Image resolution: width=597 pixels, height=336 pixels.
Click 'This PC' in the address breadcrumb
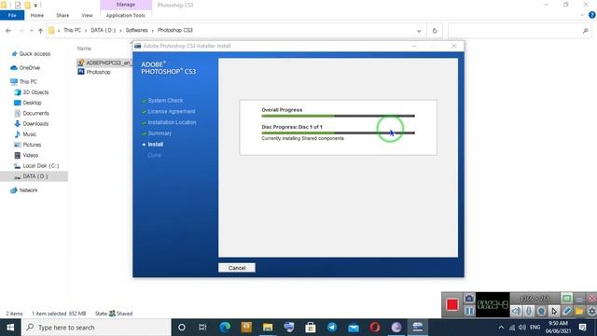coord(73,30)
